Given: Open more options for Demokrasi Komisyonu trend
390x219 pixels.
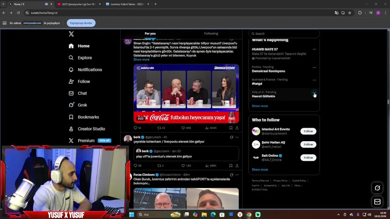Looking at the screenshot, I should (314, 68).
